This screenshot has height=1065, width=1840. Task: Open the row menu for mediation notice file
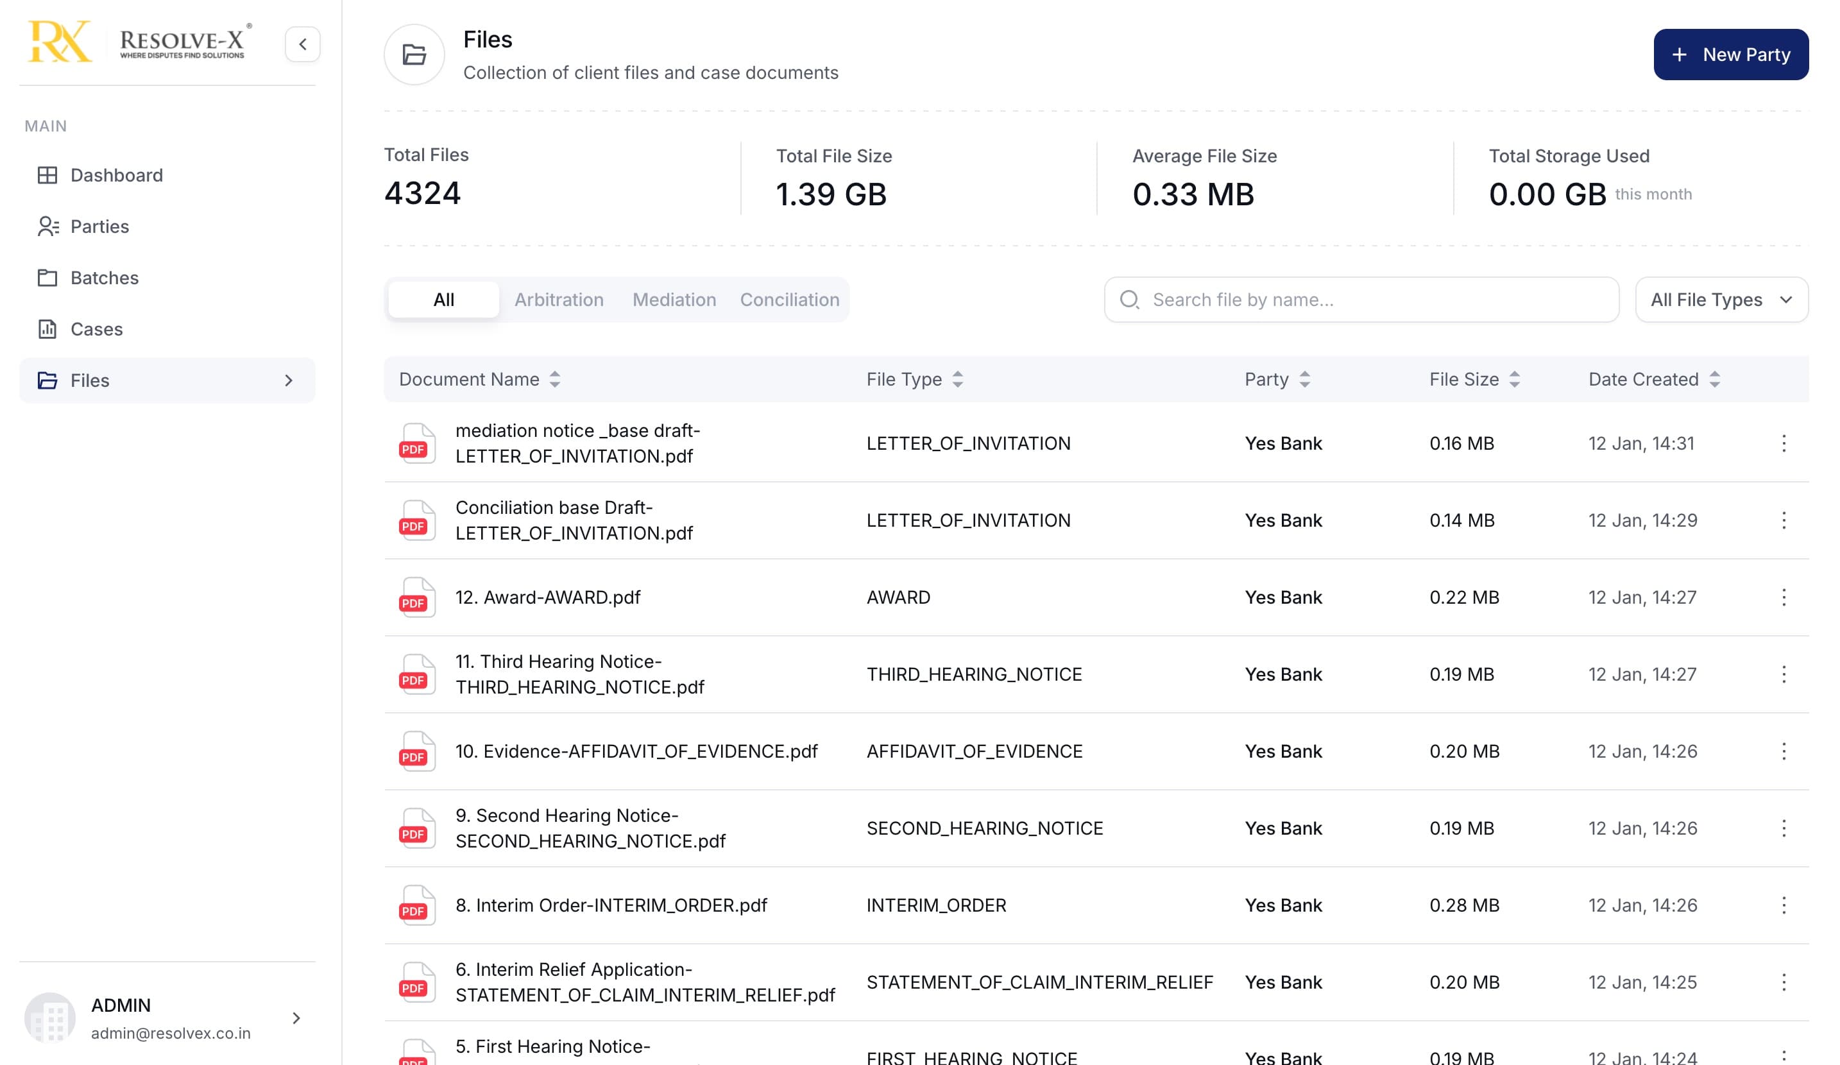coord(1783,443)
